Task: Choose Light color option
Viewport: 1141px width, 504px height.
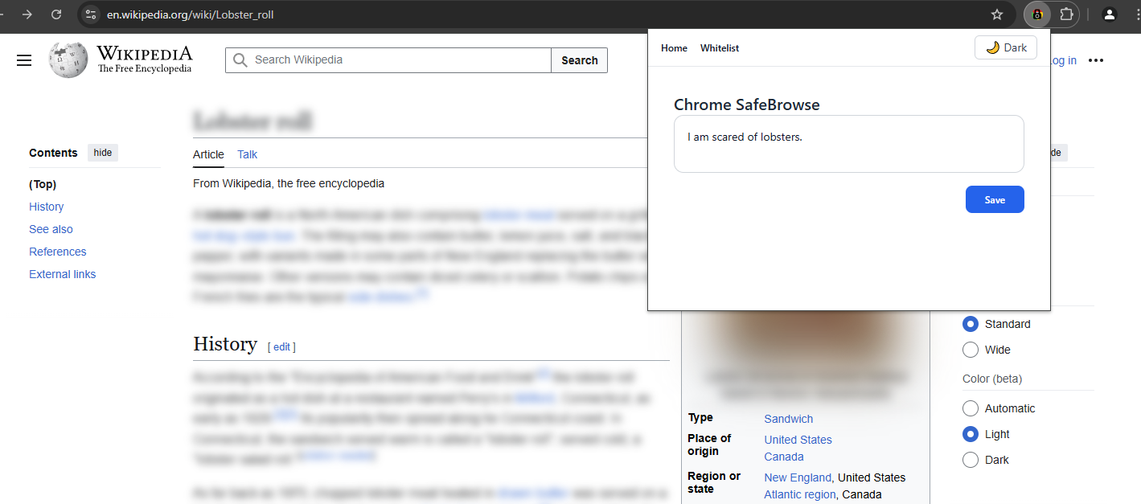Action: (971, 434)
